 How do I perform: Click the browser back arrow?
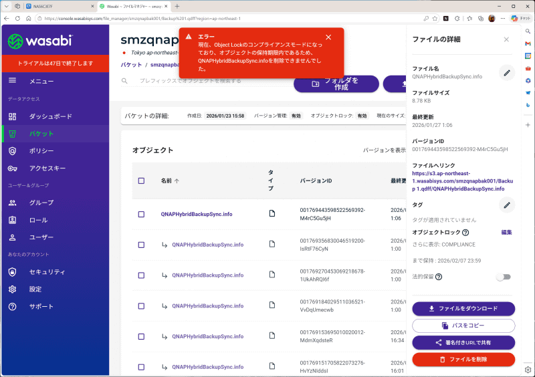click(7, 19)
